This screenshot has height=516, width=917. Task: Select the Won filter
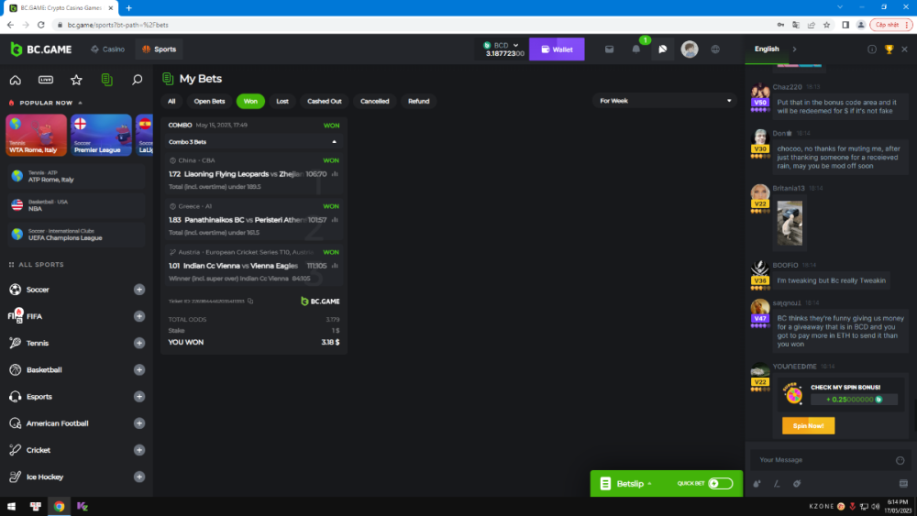(x=250, y=102)
